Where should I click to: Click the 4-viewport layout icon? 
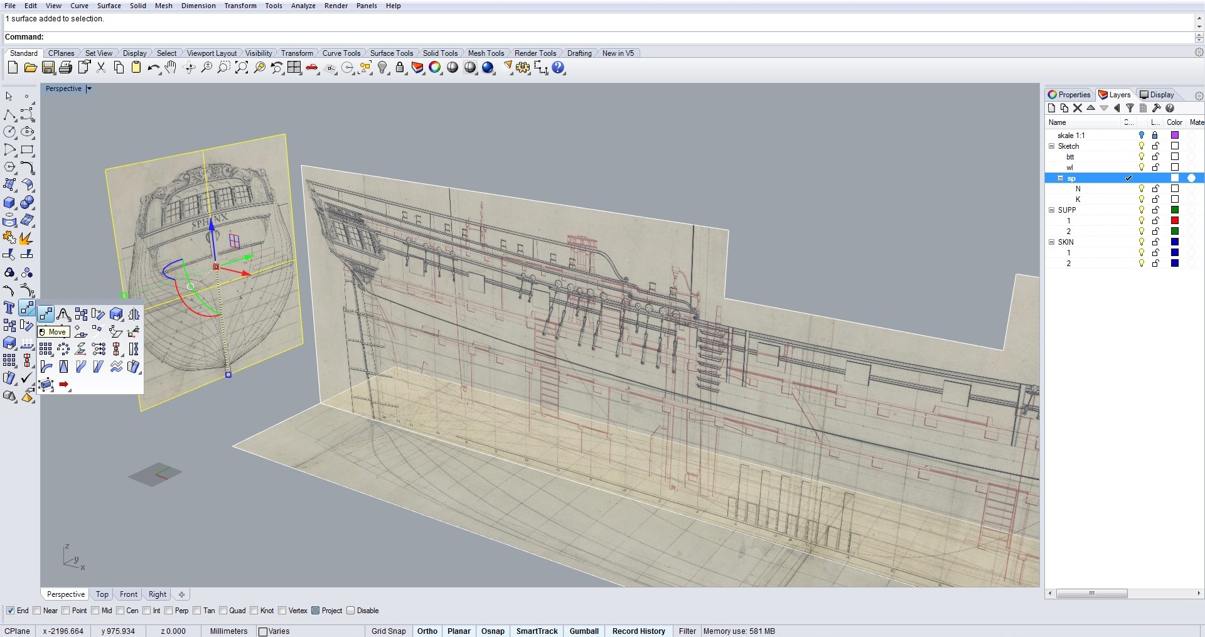click(x=294, y=68)
